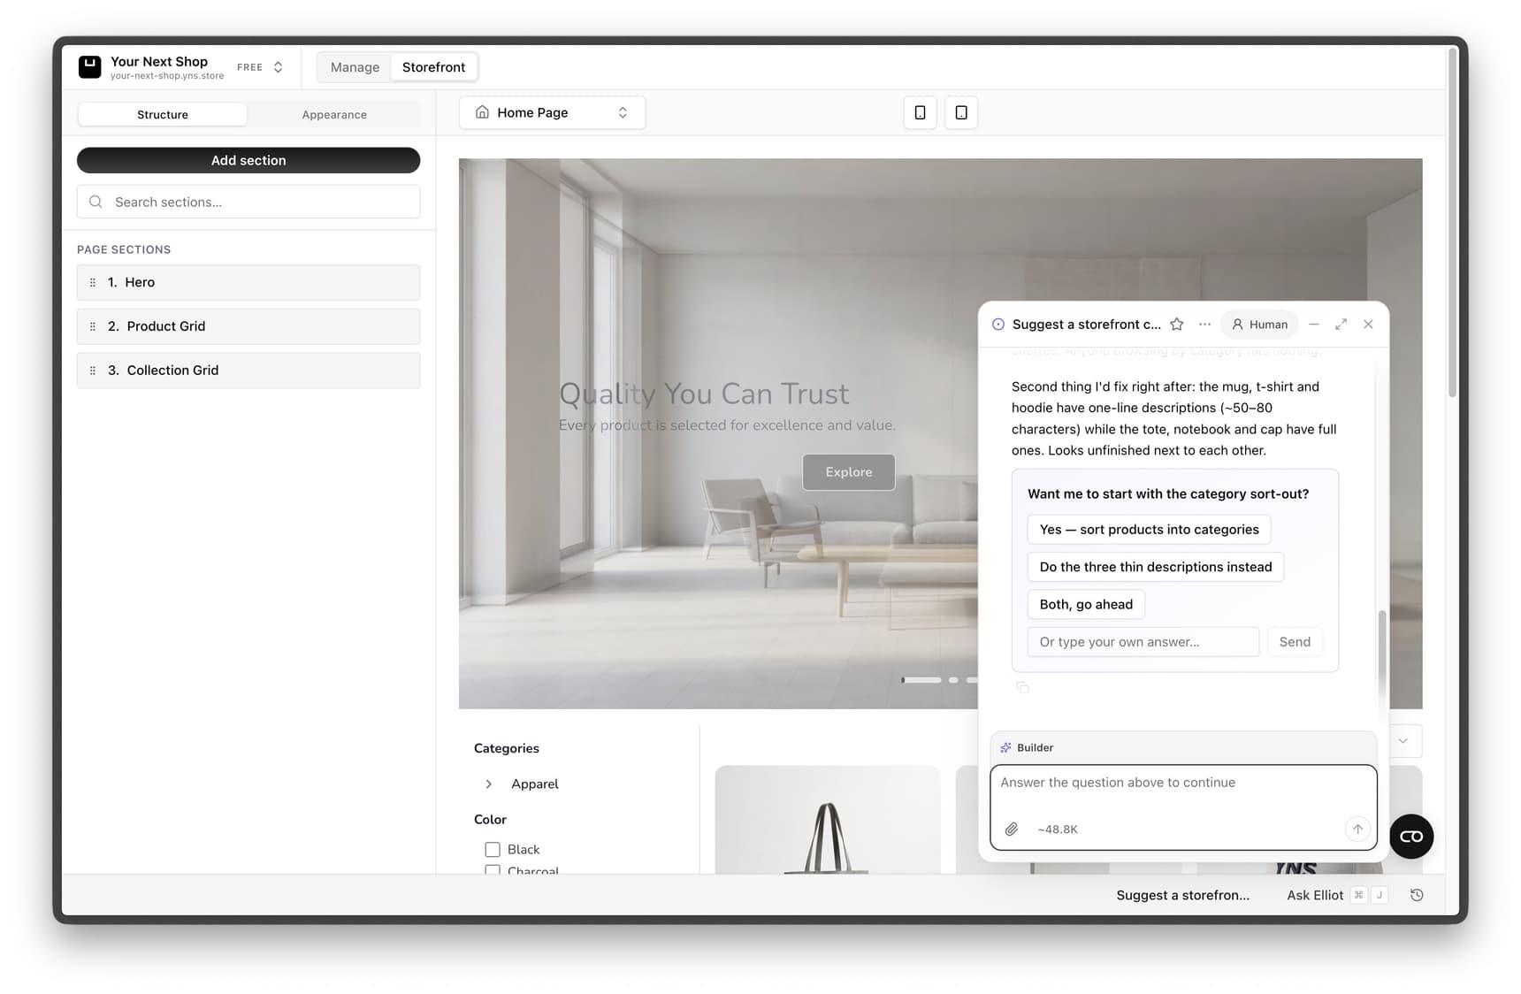Screen dimensions: 1521x994
Task: Expand the Apparel category
Action: click(488, 784)
